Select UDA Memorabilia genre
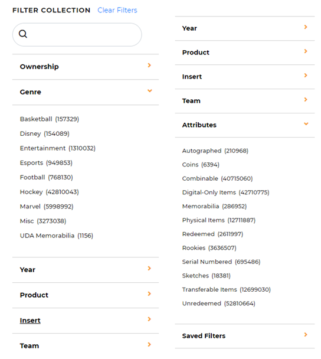The height and width of the screenshot is (359, 321). [57, 236]
